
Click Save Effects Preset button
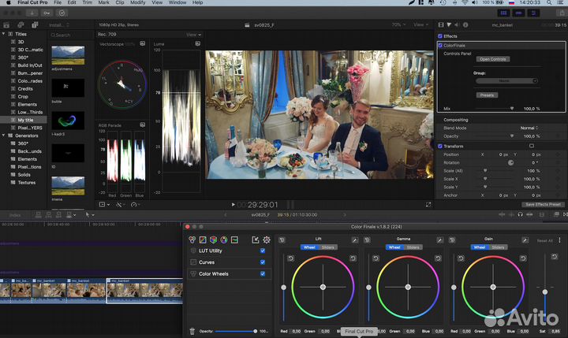[544, 204]
